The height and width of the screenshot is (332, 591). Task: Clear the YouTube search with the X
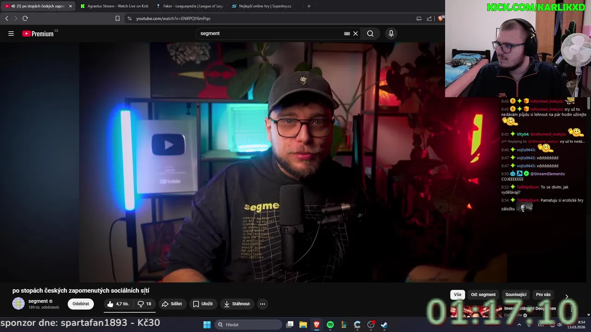coord(356,33)
